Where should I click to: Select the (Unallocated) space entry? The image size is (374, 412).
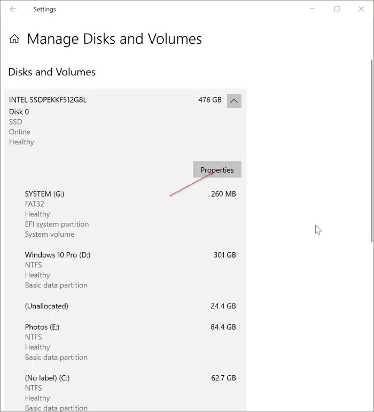coord(130,306)
